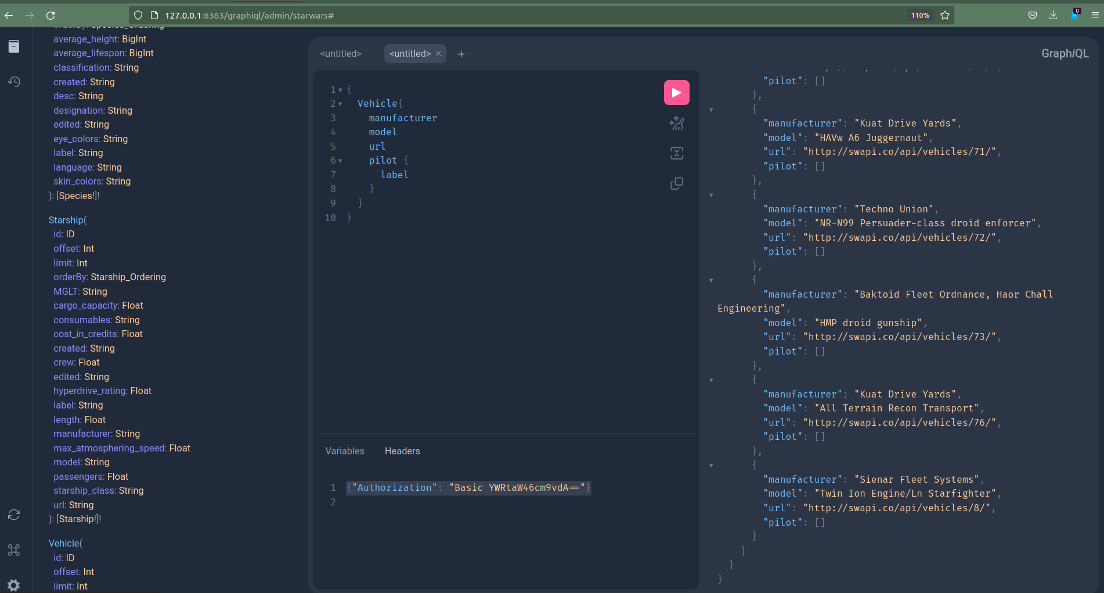Collapse the HMP droid gunship result object
This screenshot has width=1104, height=593.
(x=711, y=280)
